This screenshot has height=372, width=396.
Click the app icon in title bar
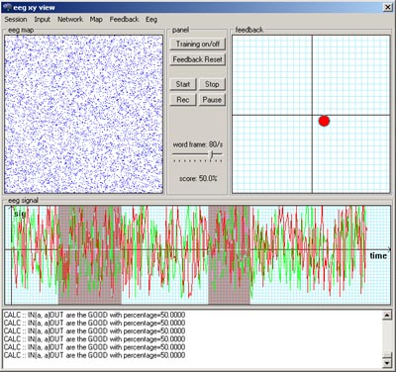[7, 7]
